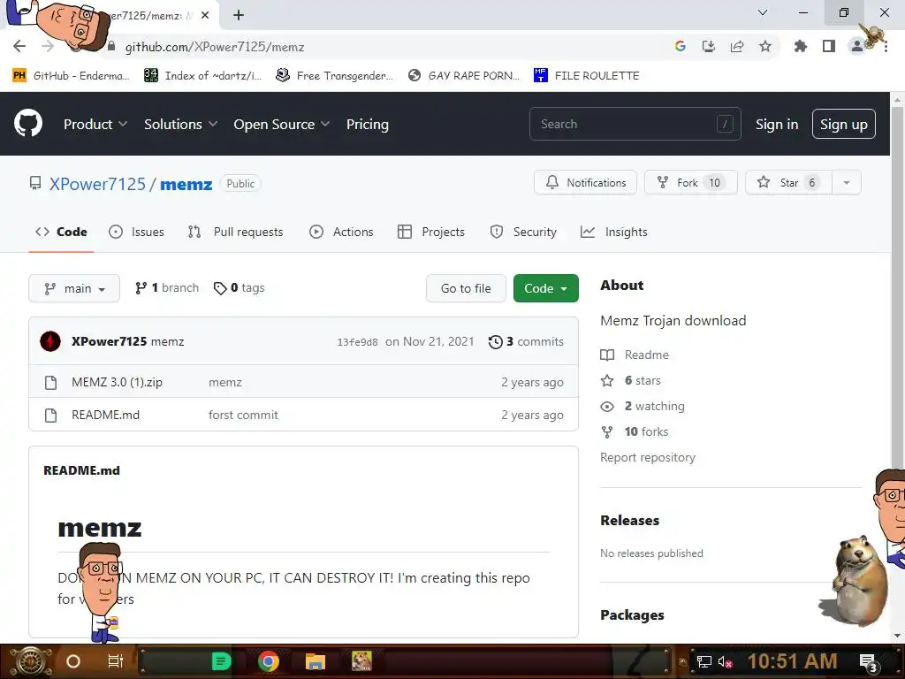Go back with browser back arrow
This screenshot has height=679, width=905.
(x=19, y=46)
